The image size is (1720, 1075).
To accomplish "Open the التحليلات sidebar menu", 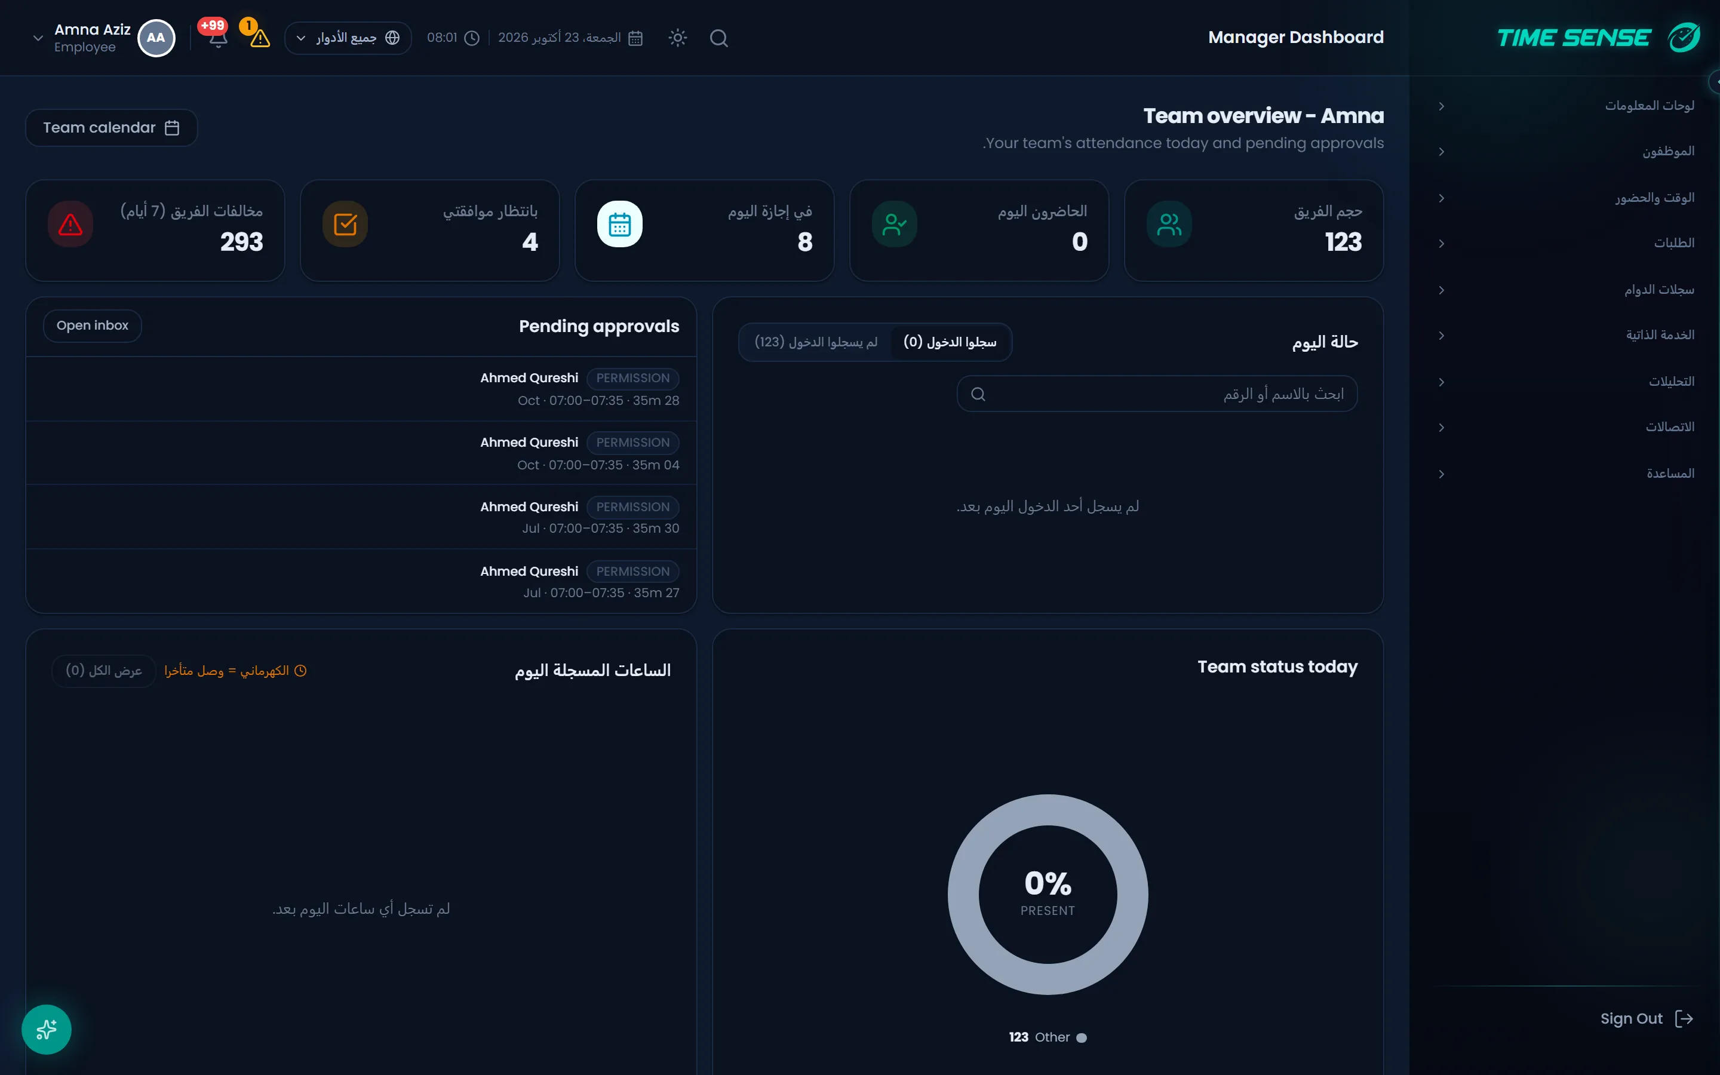I will coord(1567,382).
